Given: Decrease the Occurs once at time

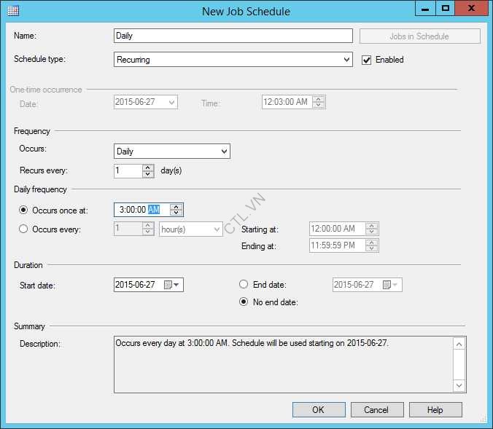Looking at the screenshot, I should coord(176,213).
